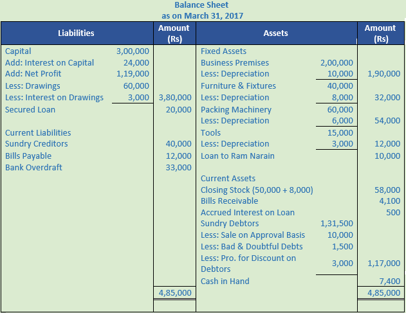Select capital amount '3,00,000'
This screenshot has height=313, width=406.
[x=133, y=51]
